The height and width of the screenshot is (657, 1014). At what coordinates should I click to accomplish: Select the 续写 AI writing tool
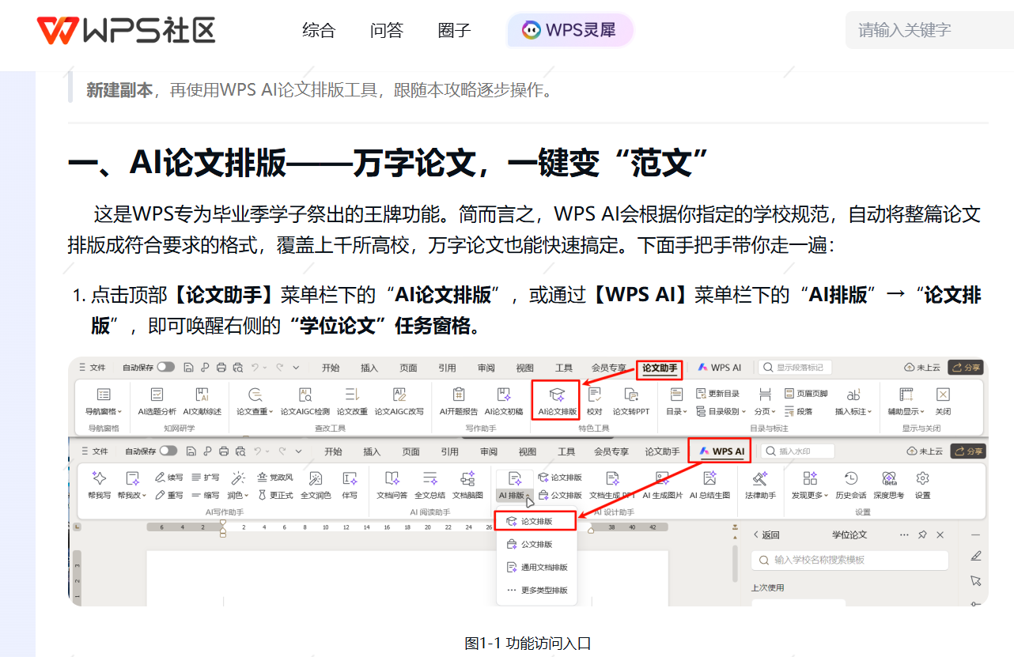[x=168, y=478]
